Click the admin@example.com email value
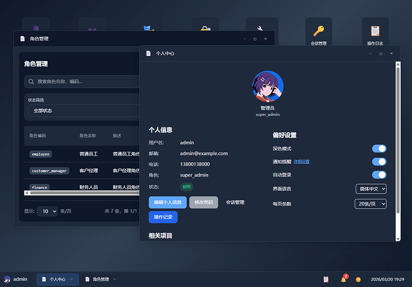 (x=204, y=153)
